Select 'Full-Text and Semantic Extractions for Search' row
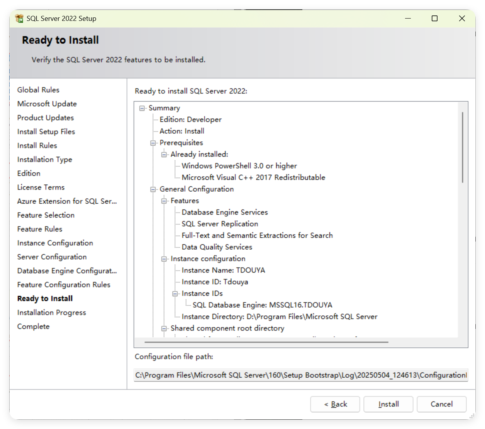This screenshot has width=485, height=429. click(257, 235)
